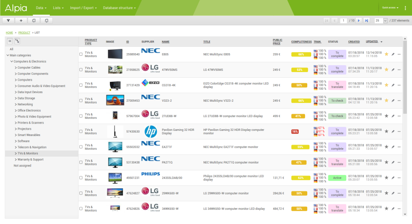
Task: Select checkbox for NEC PA271Q row
Action: pos(81,162)
